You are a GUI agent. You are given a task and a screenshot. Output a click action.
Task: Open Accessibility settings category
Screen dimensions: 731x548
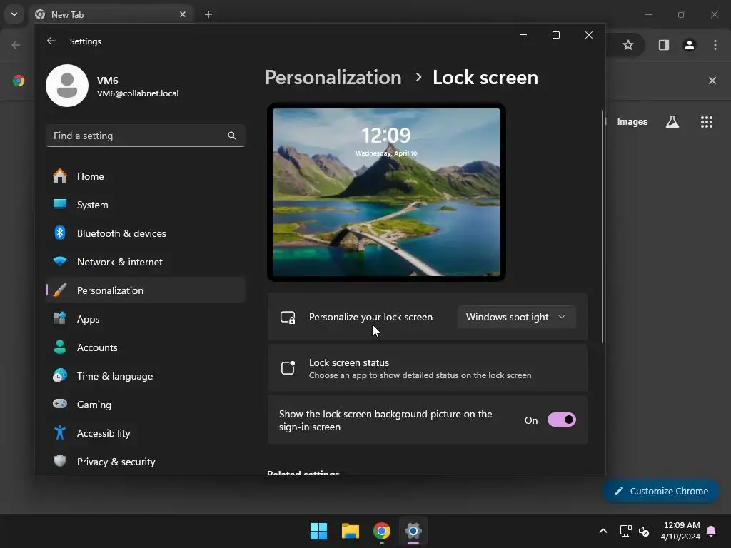(146, 432)
